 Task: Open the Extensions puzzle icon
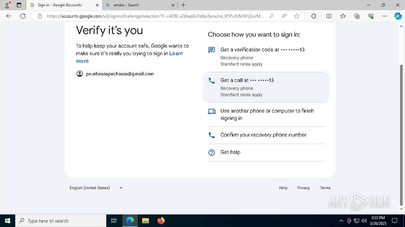point(314,16)
